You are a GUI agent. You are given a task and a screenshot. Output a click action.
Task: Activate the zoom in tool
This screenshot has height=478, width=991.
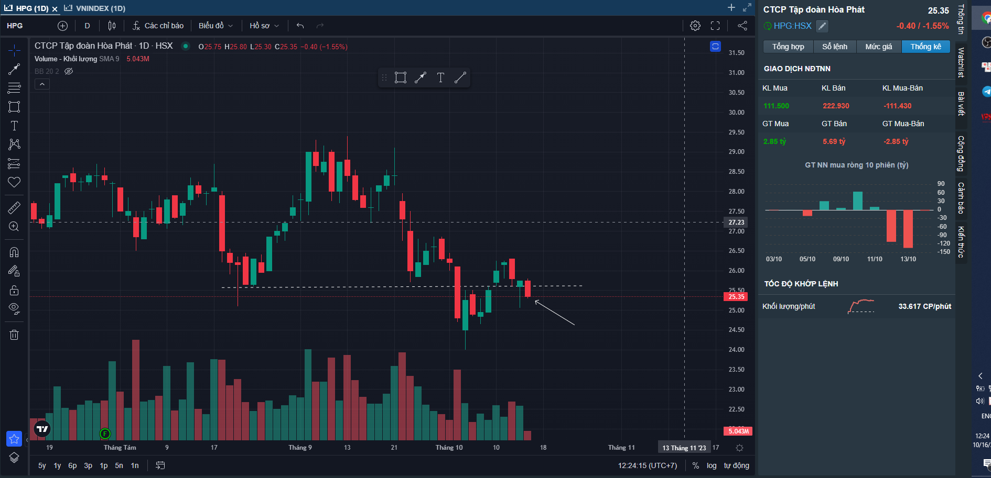click(x=14, y=227)
